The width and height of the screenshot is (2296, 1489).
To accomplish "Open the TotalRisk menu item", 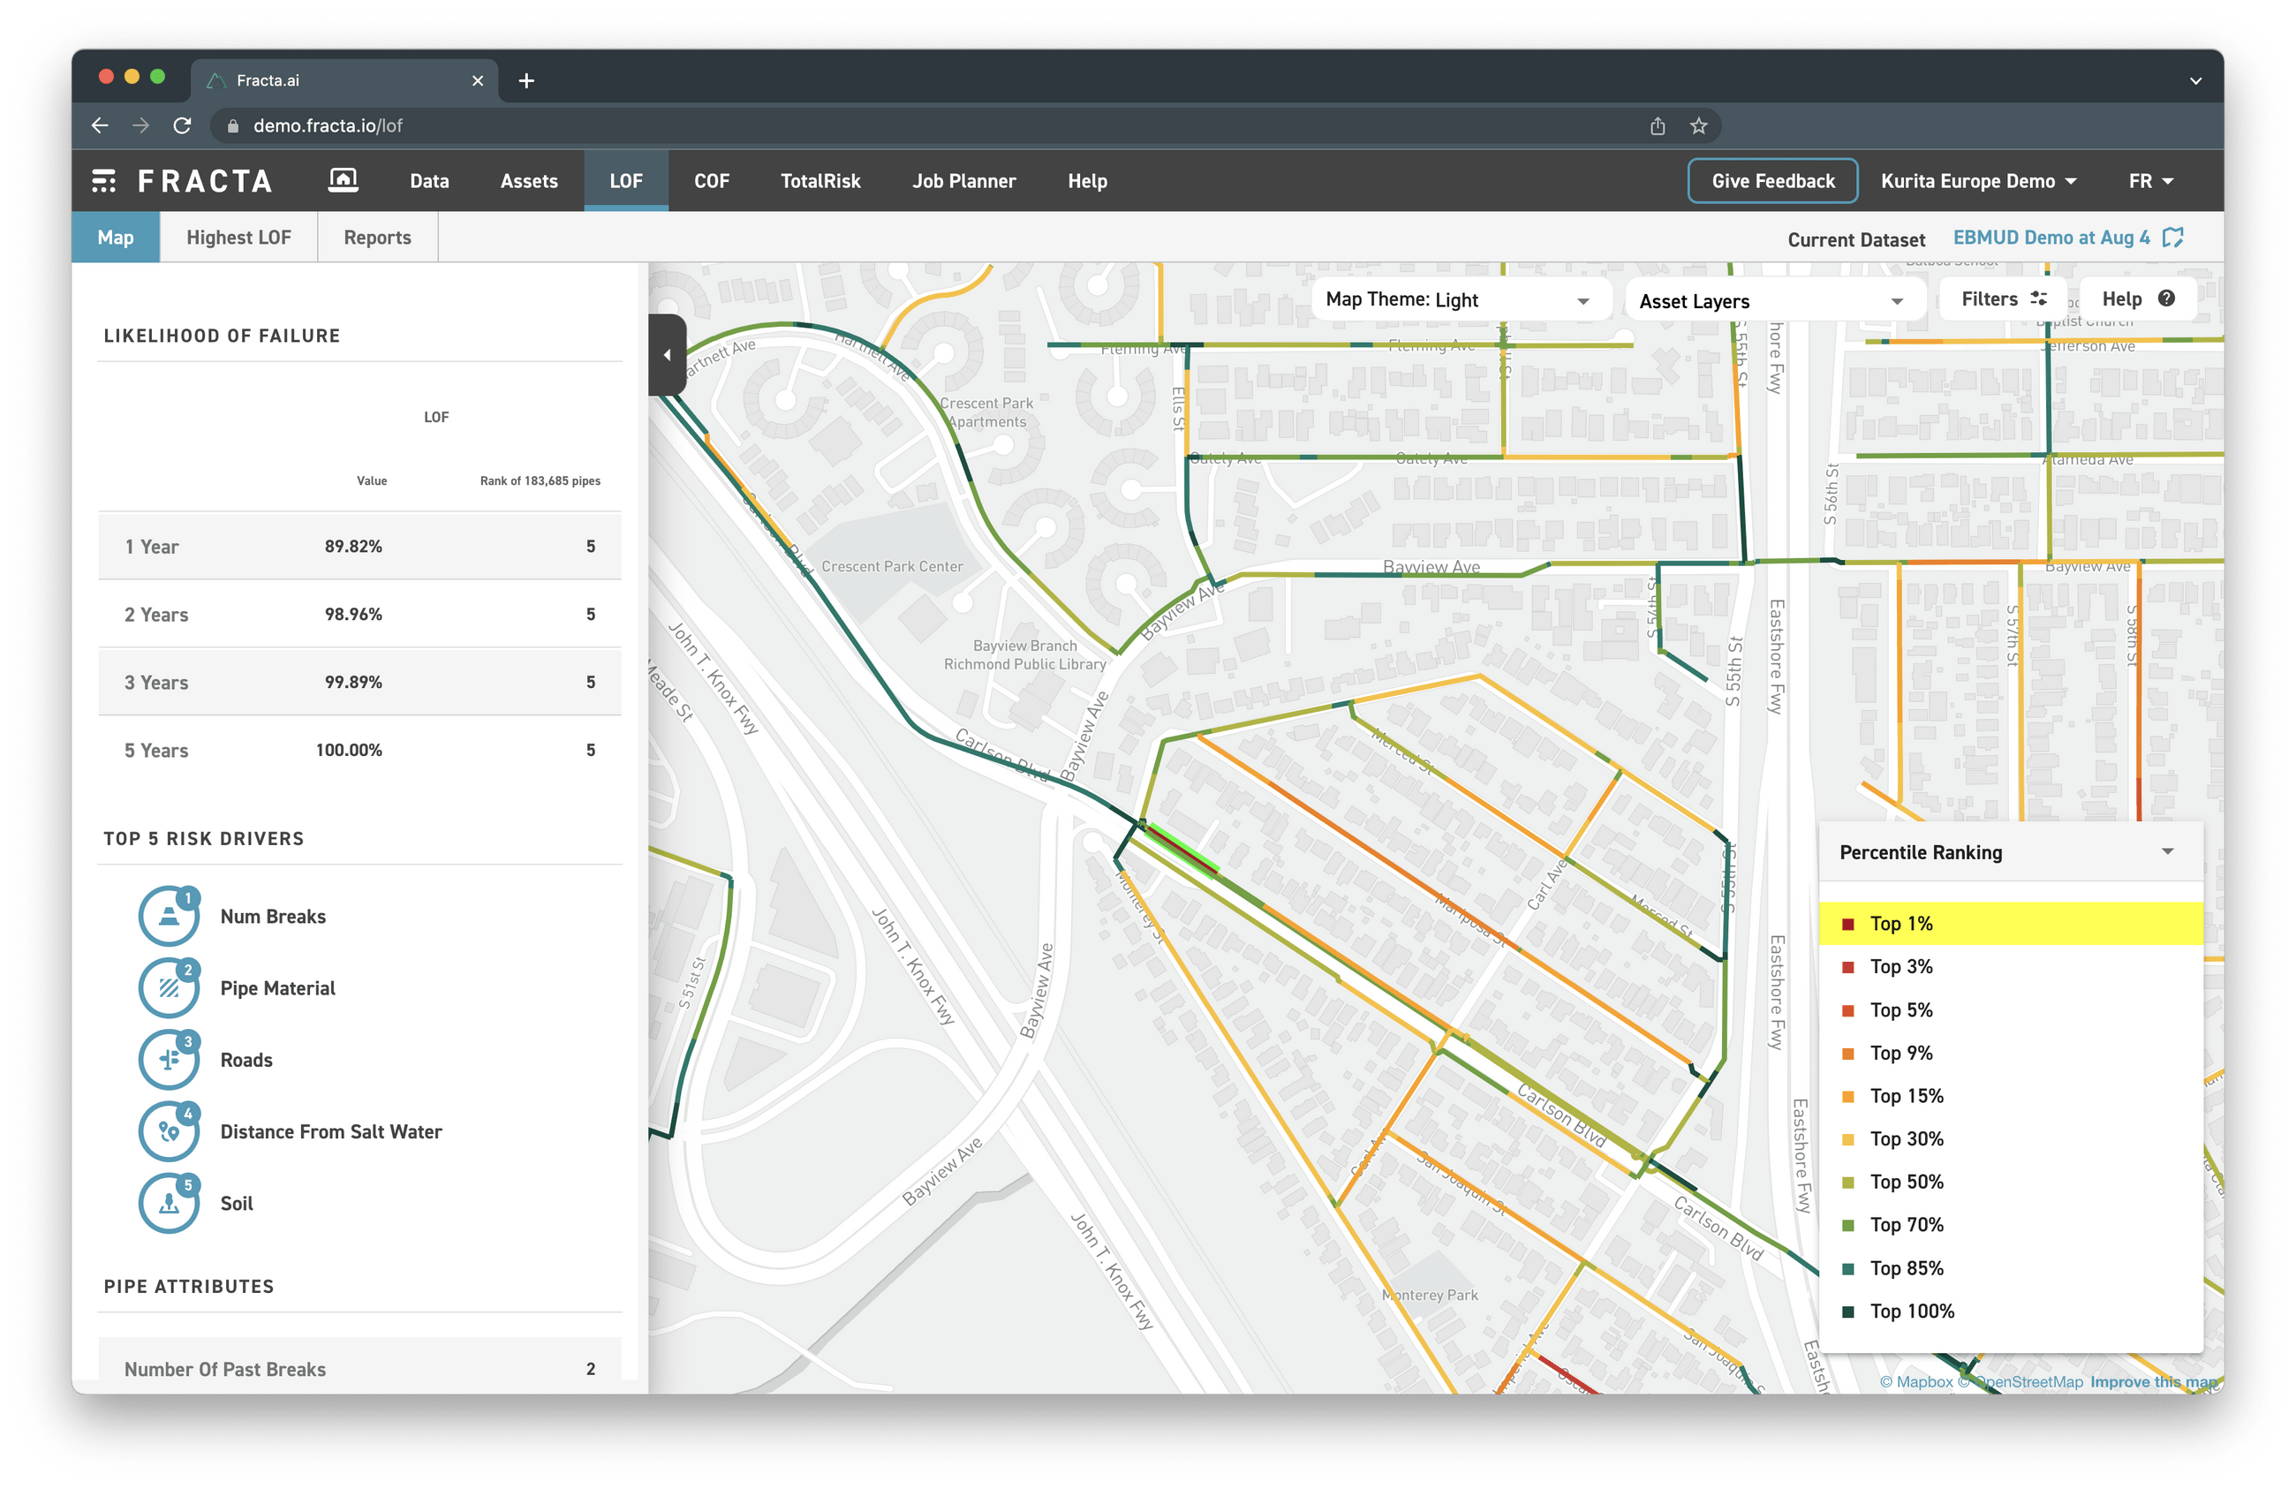I will (x=820, y=180).
